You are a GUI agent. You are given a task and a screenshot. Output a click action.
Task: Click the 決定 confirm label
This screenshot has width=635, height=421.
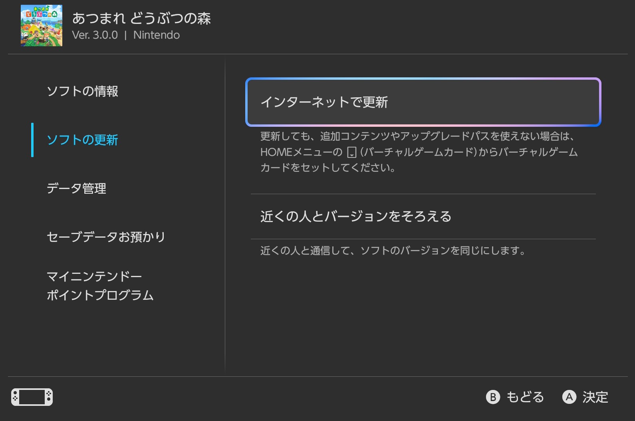(x=595, y=397)
